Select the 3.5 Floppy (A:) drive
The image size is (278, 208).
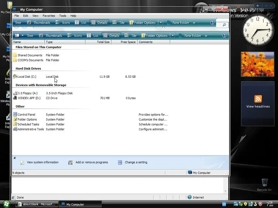(25, 93)
